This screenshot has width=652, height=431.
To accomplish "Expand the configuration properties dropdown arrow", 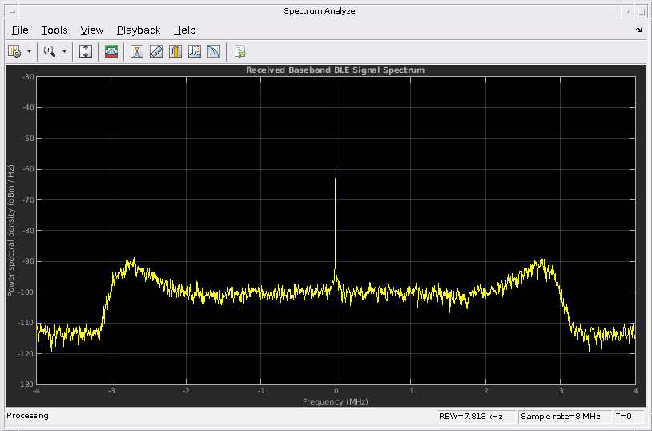I will (30, 51).
